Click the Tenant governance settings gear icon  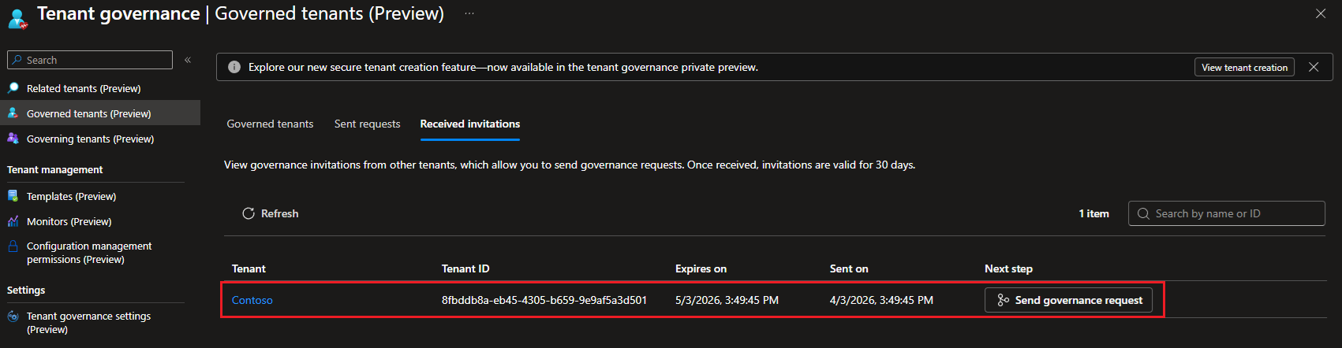click(13, 317)
